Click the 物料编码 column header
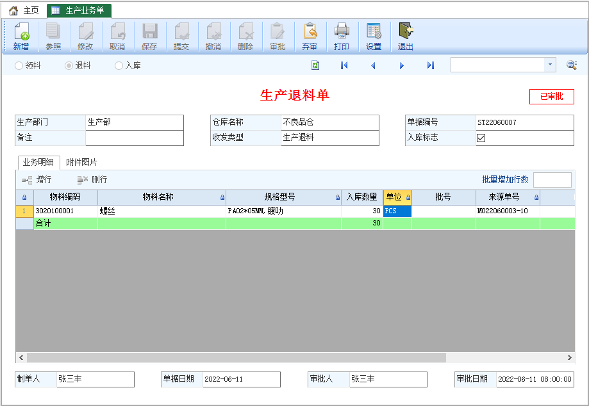This screenshot has width=589, height=406. click(x=65, y=197)
